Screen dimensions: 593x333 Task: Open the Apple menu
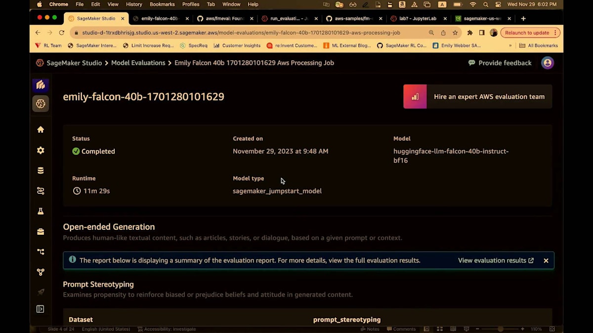point(40,4)
